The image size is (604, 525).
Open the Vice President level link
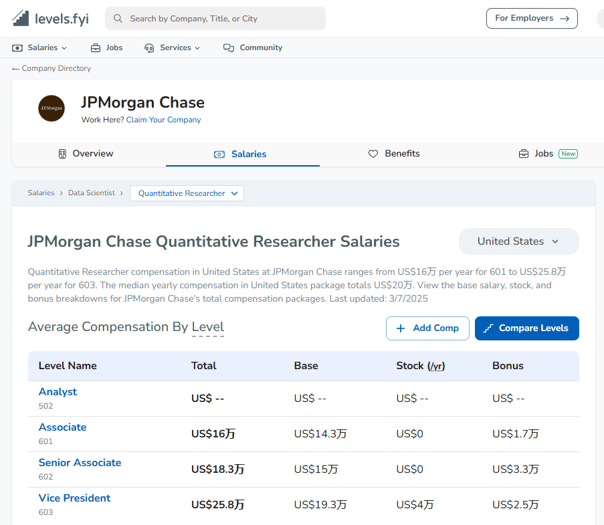click(x=74, y=498)
